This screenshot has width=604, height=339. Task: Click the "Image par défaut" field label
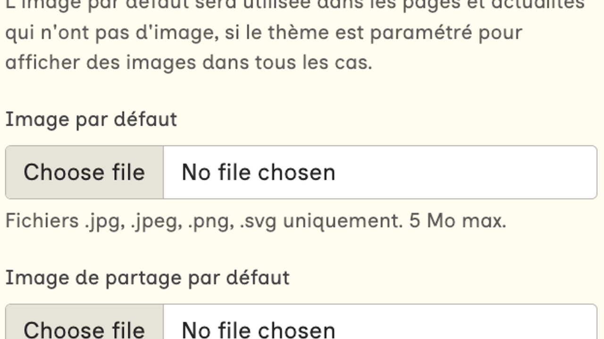[91, 120]
